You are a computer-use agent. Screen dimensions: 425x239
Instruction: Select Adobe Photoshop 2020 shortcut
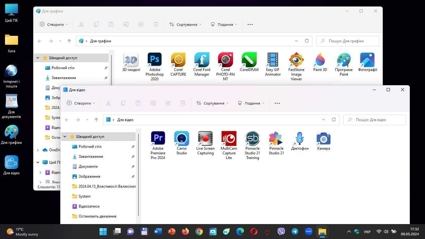pyautogui.click(x=155, y=67)
